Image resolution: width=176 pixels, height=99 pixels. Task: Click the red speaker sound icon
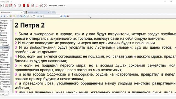pos(68,16)
